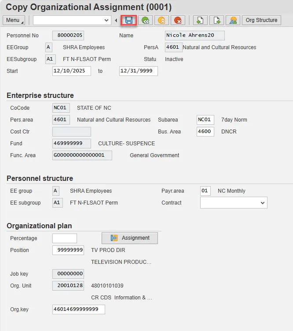Select the Bus. Area field
Screen dimensions: 293x331
tap(205, 132)
